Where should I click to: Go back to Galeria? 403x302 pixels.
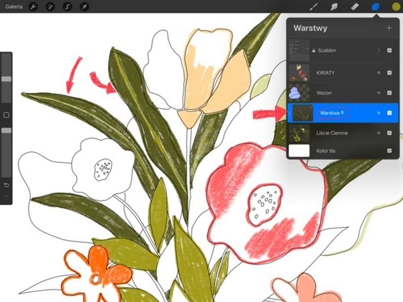[x=14, y=7]
